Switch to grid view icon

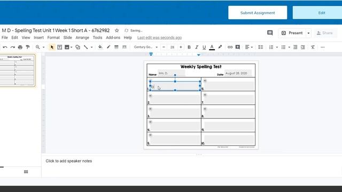pyautogui.click(x=26, y=172)
